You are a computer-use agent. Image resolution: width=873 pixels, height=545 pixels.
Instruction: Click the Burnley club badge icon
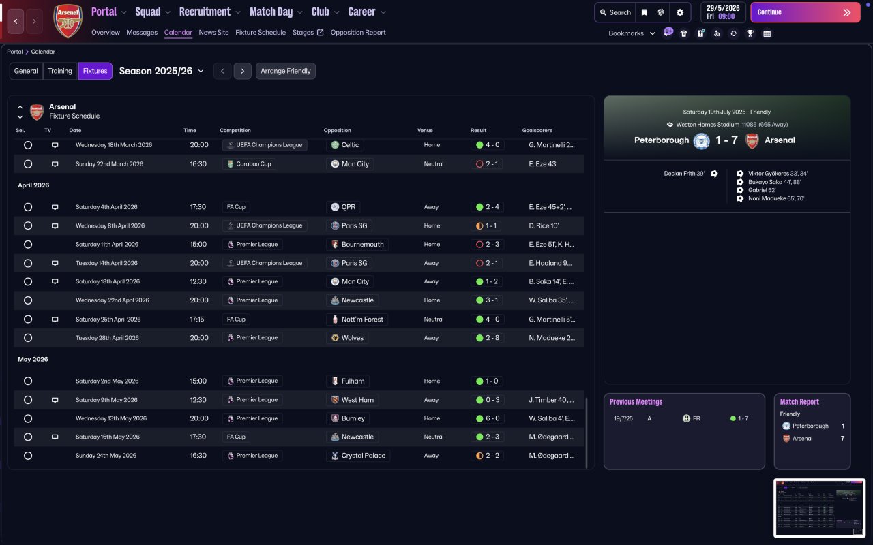point(335,418)
